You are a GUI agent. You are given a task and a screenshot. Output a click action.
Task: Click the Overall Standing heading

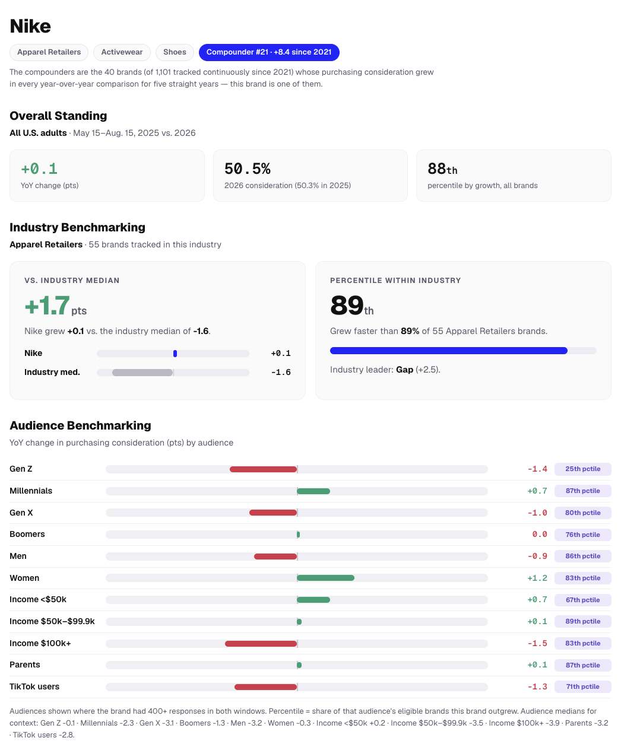coord(58,116)
